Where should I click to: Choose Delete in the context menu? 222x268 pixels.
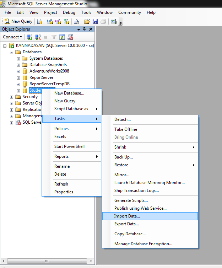pyautogui.click(x=72, y=174)
